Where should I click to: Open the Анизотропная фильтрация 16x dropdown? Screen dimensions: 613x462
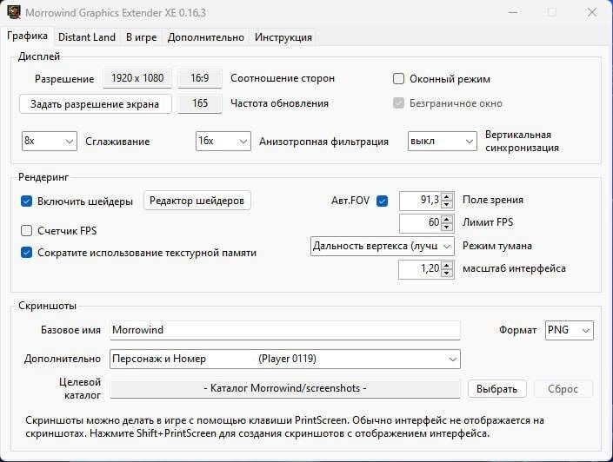click(x=223, y=141)
